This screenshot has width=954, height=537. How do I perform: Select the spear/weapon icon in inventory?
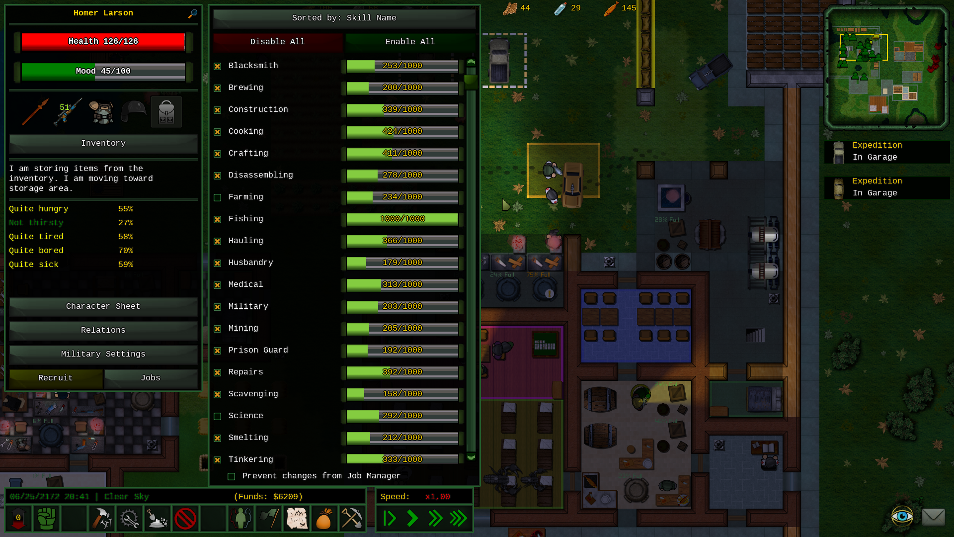pyautogui.click(x=34, y=110)
